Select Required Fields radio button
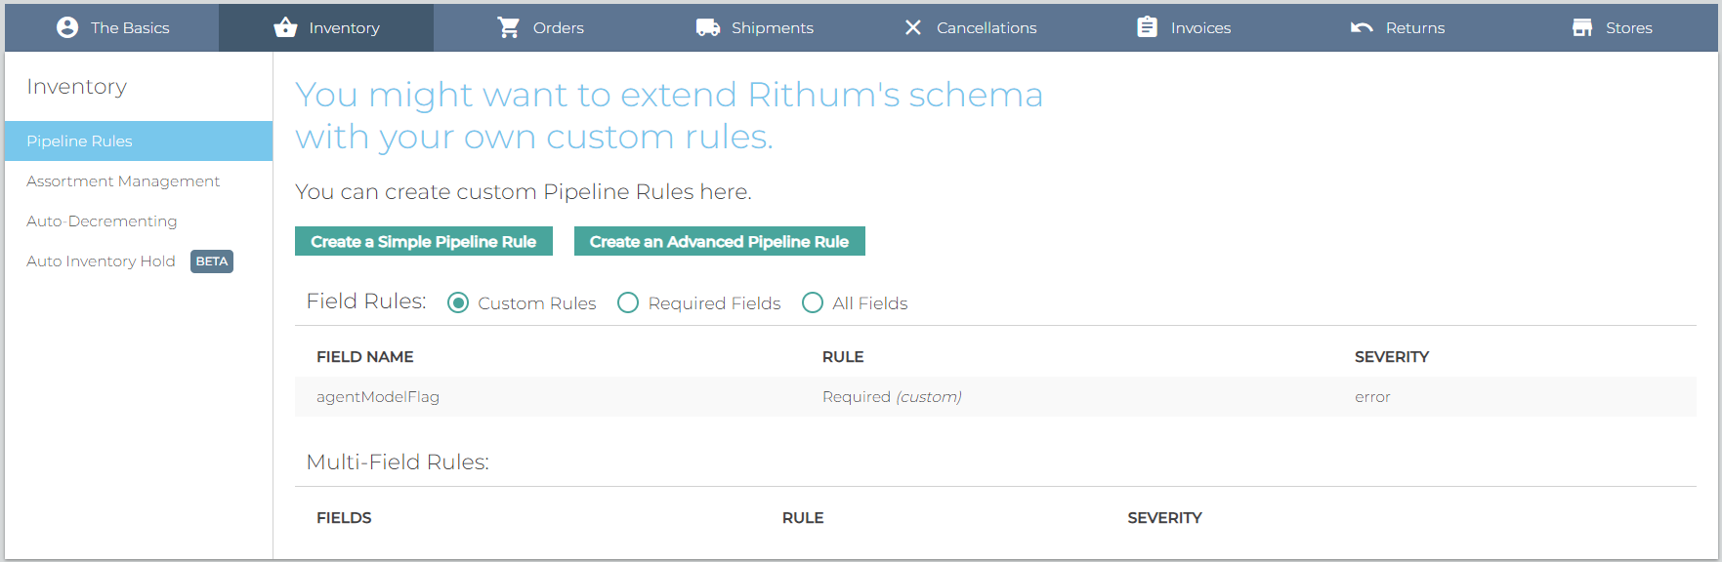The height and width of the screenshot is (562, 1722). pos(628,302)
